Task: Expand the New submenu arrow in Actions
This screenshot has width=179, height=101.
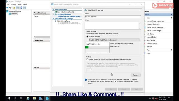Action: coord(171,18)
